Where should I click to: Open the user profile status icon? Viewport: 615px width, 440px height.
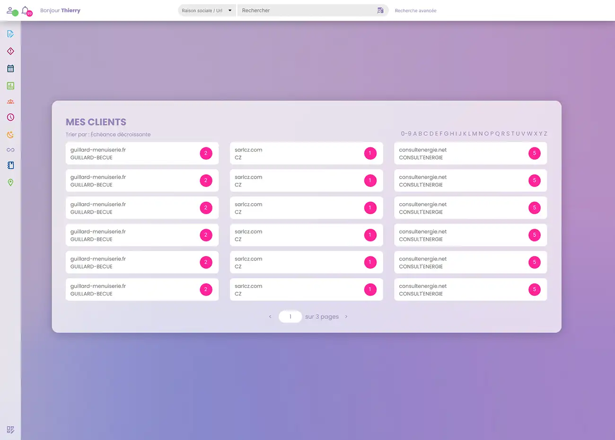pos(11,10)
